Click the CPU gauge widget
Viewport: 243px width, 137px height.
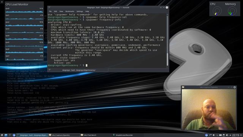(217, 11)
